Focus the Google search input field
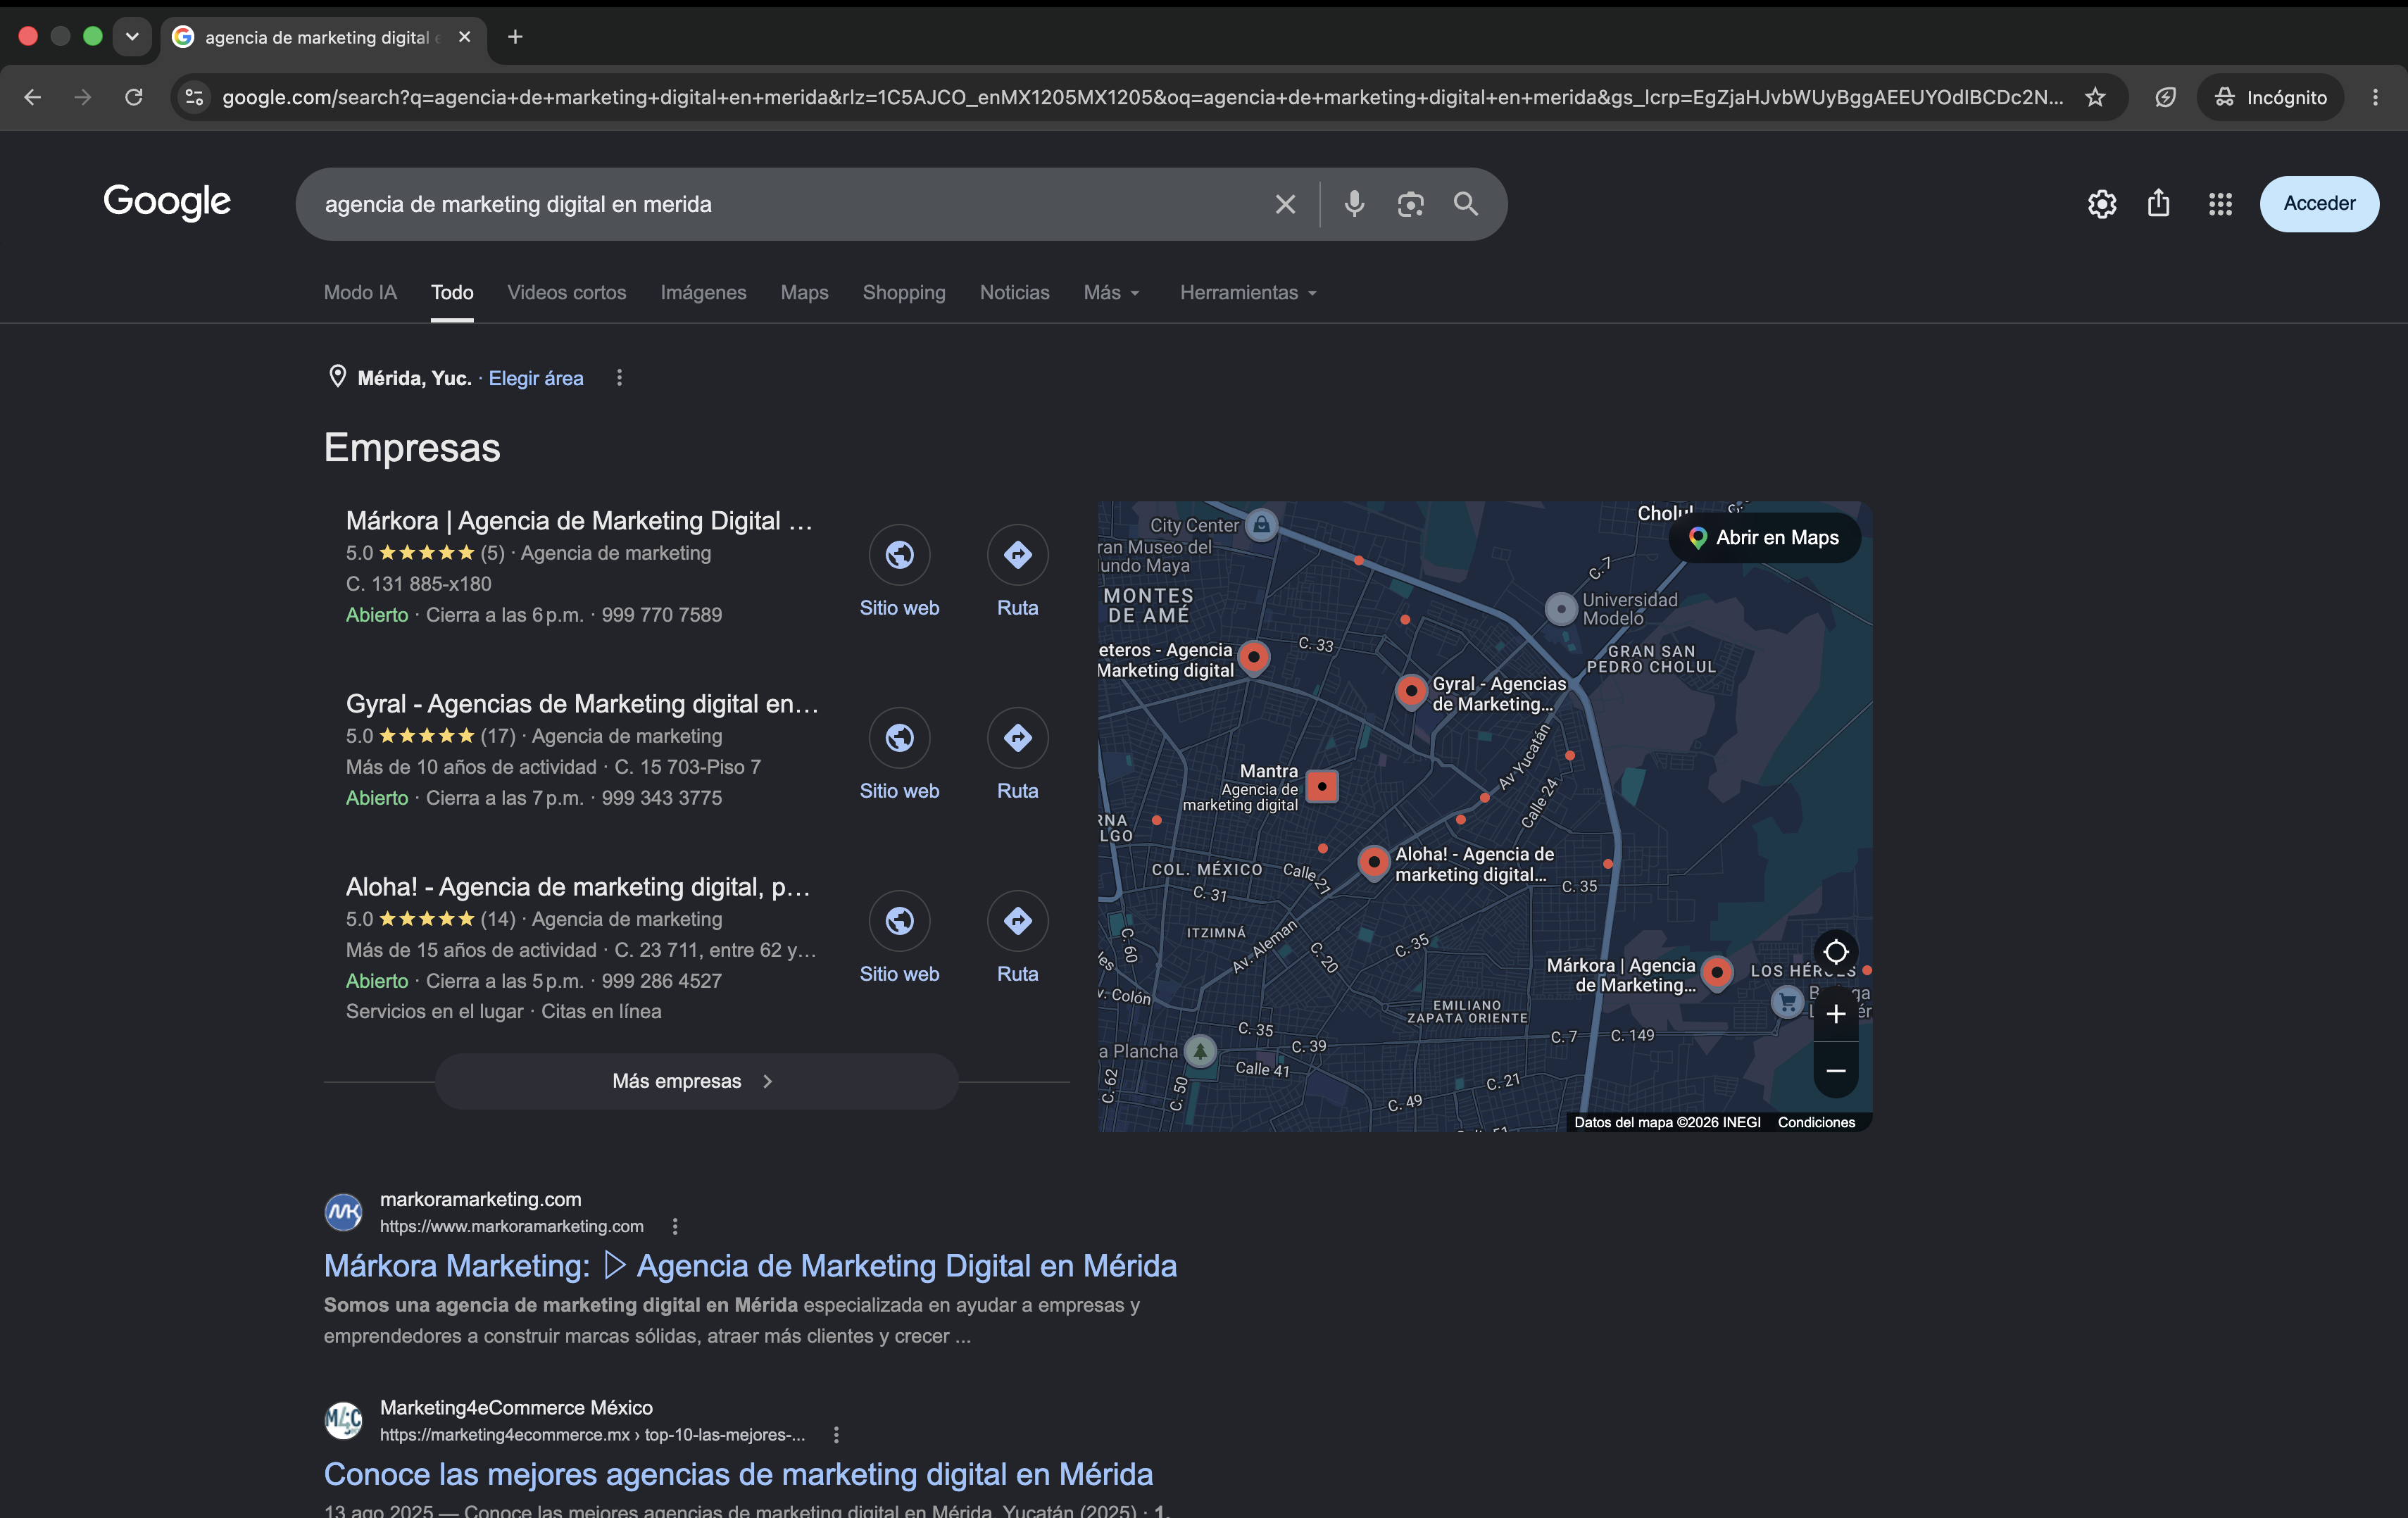 (790, 204)
